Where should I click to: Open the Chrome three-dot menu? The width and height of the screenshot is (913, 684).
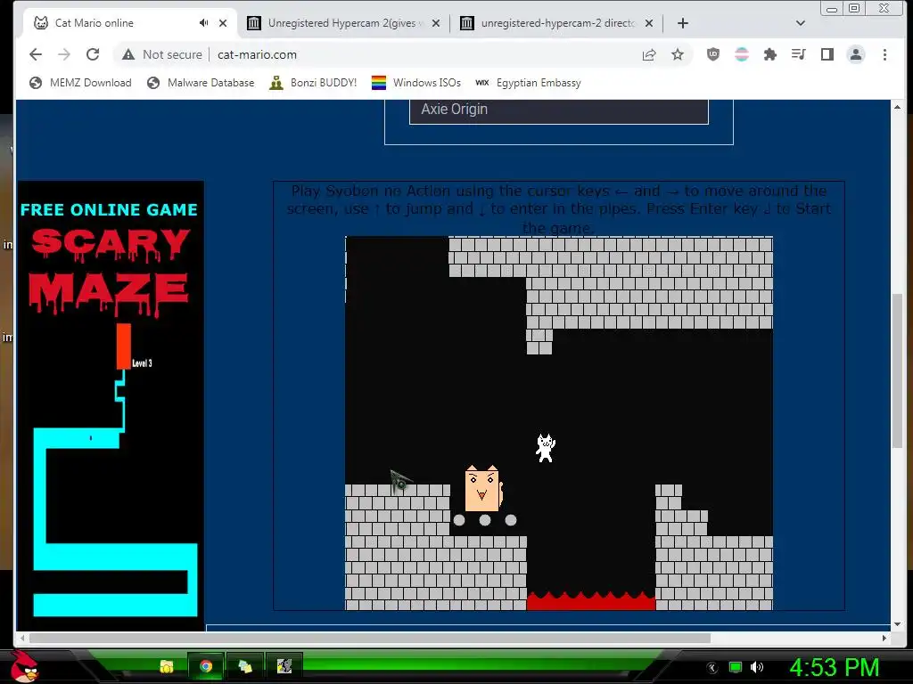(x=884, y=54)
